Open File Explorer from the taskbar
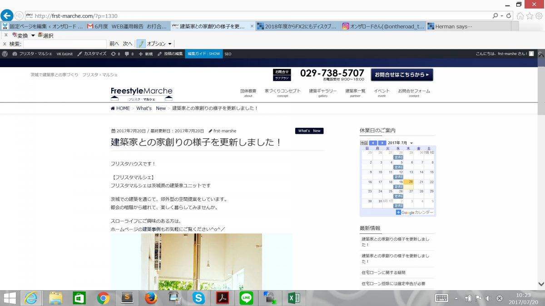Screen dimensions: 545x306 click(55, 298)
